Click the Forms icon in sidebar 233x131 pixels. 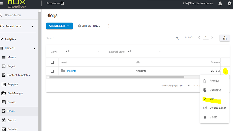4,102
